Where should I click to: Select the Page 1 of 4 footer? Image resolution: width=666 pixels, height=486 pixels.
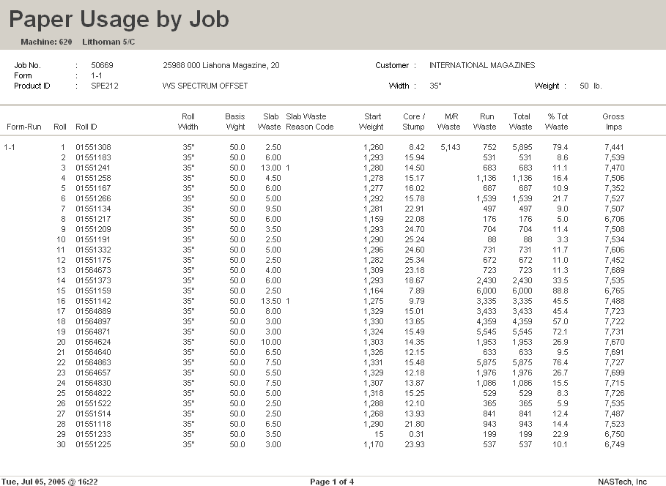332,482
